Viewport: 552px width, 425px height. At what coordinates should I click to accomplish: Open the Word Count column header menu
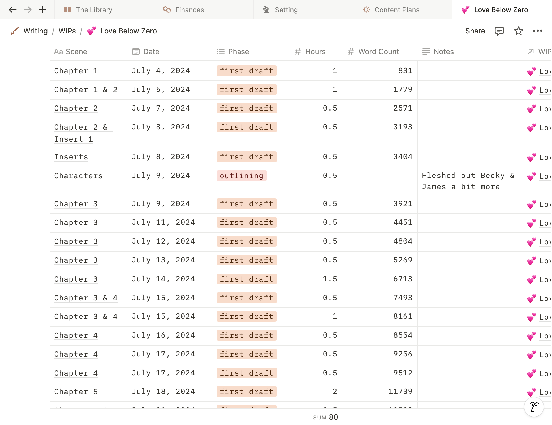tap(378, 52)
